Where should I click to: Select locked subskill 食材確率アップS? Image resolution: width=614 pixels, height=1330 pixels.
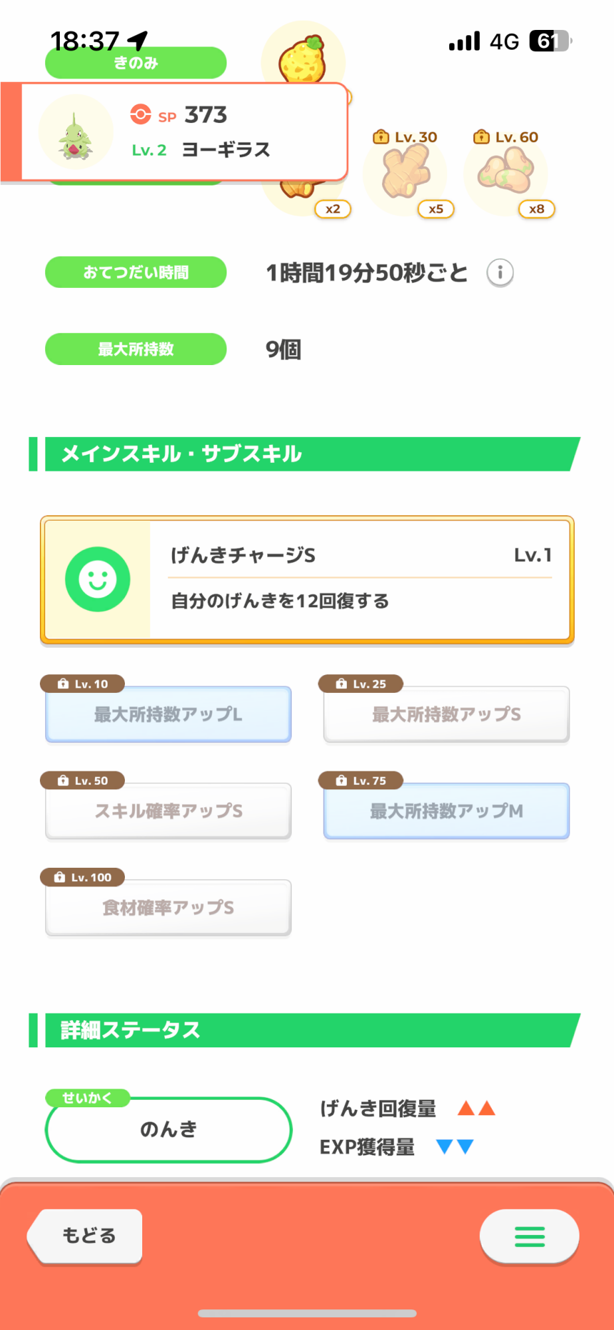coord(168,908)
